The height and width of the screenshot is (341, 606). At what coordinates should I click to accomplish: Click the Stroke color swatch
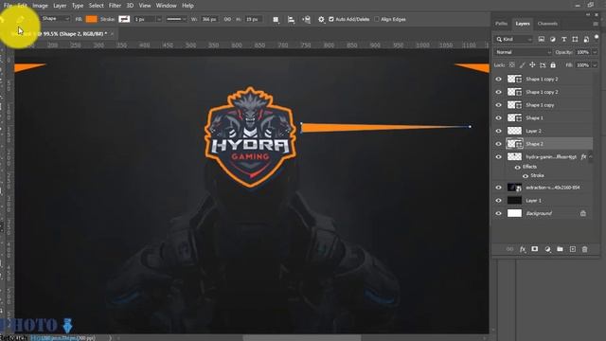click(x=124, y=19)
